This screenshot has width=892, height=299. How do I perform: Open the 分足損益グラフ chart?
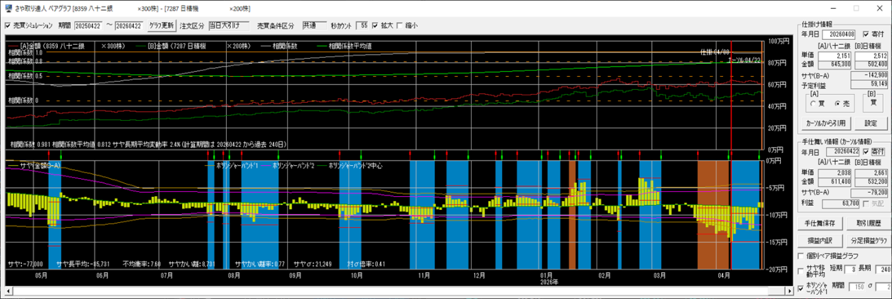869,241
